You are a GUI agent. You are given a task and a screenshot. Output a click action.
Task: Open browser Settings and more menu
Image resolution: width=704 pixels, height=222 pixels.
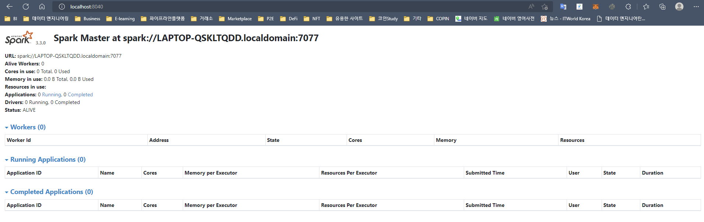[696, 7]
